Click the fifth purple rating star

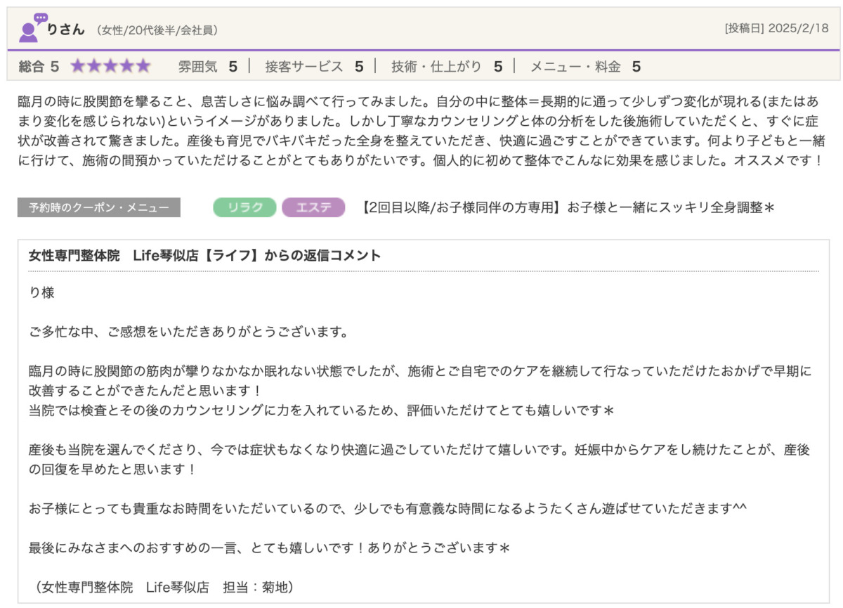[143, 67]
